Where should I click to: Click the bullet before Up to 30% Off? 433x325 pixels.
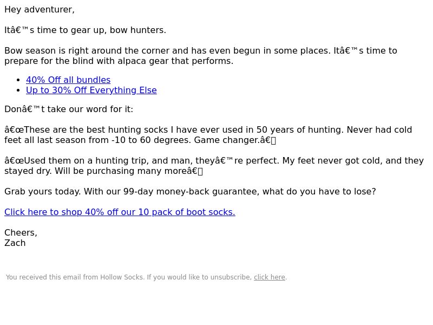tap(18, 90)
